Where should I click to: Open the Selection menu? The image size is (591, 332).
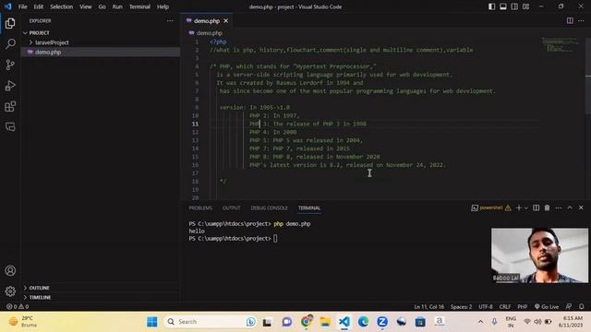[x=62, y=6]
